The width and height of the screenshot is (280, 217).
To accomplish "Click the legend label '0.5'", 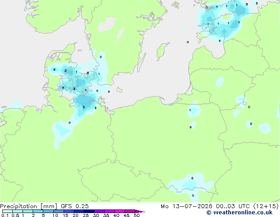I will 15,215.
